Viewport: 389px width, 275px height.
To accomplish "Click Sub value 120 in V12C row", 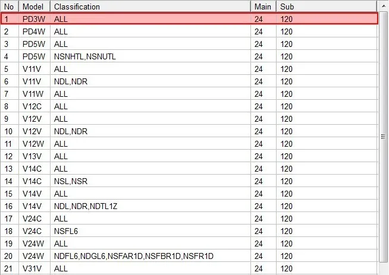I will [327, 106].
